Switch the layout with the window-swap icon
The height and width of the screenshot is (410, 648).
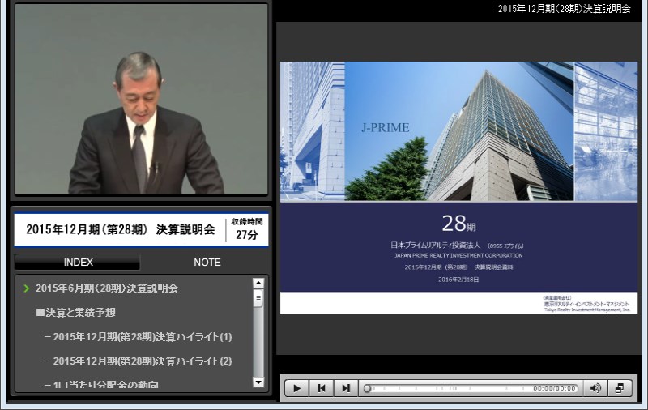(x=619, y=388)
